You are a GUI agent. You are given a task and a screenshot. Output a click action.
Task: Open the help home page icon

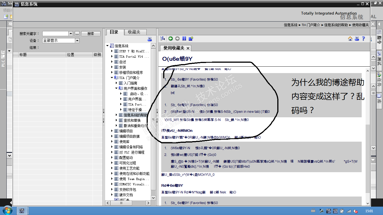tap(350, 39)
